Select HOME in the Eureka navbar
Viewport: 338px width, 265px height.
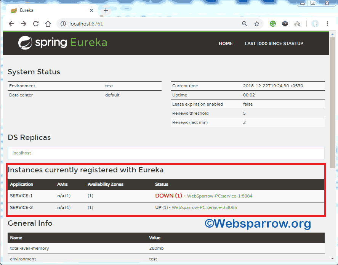[x=226, y=43]
